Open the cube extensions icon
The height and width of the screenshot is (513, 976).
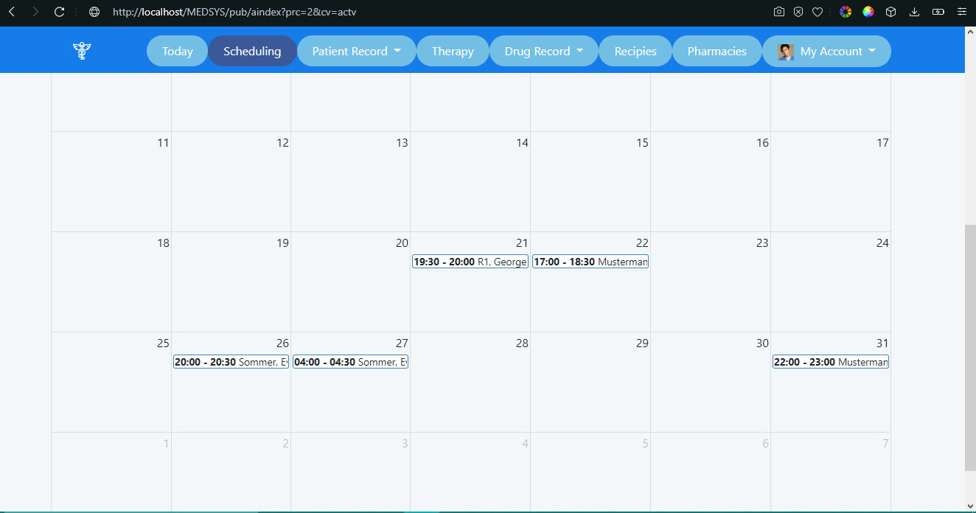tap(891, 12)
